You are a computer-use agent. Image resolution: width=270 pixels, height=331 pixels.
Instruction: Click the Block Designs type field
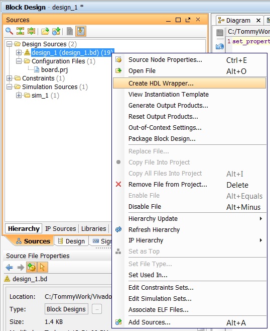66,309
